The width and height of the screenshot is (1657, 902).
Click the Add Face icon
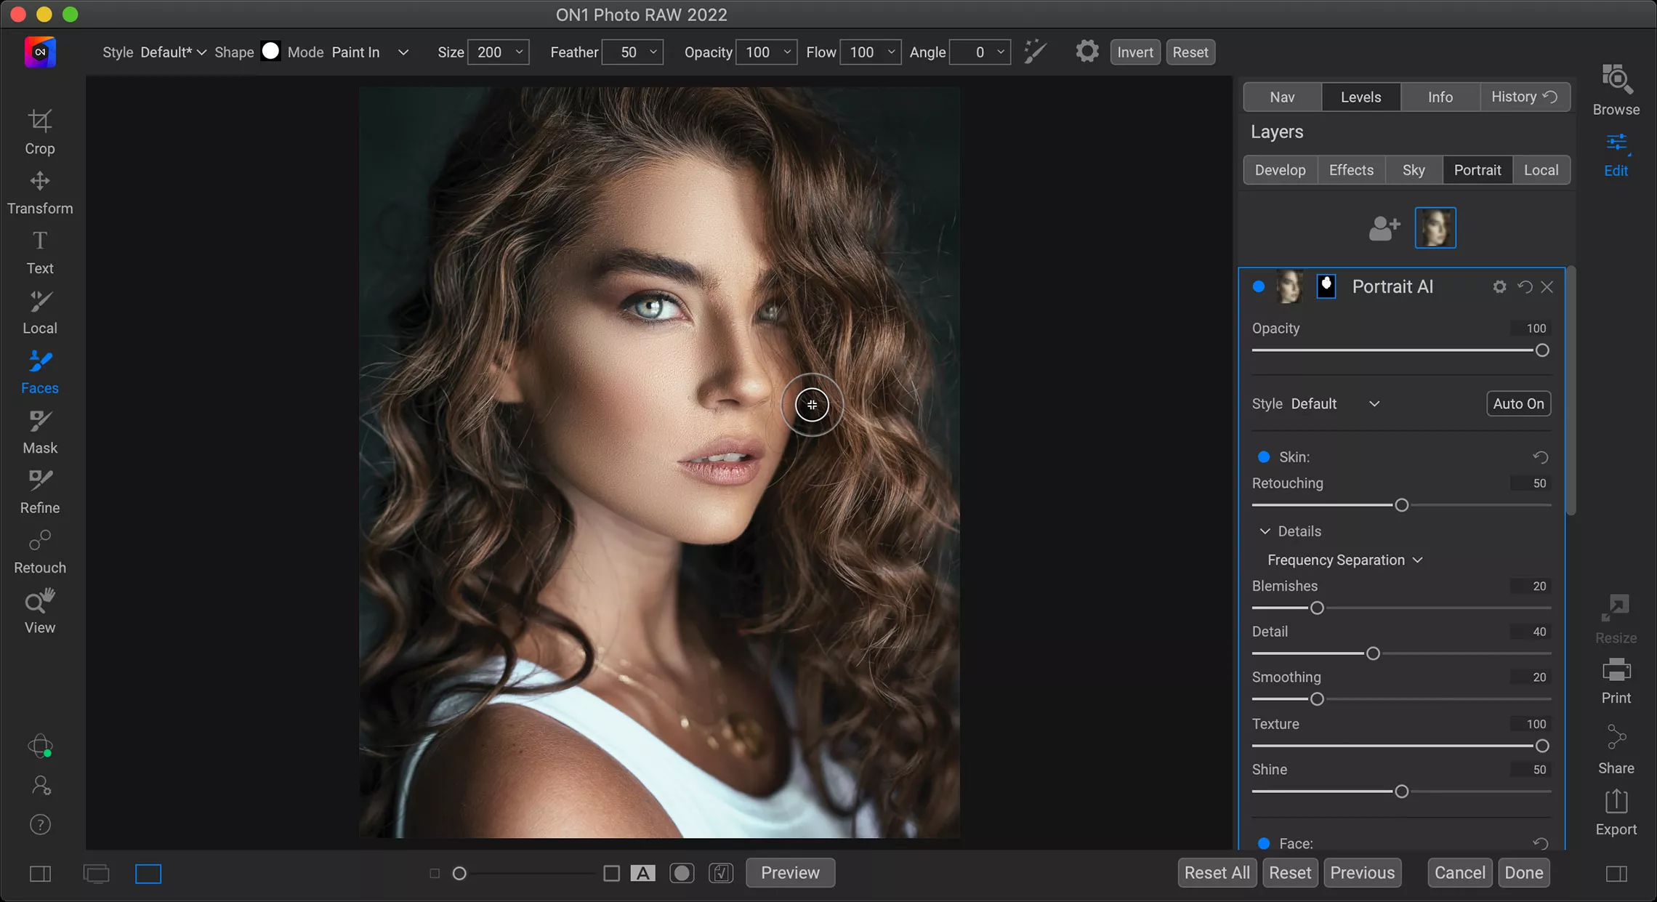click(1384, 228)
